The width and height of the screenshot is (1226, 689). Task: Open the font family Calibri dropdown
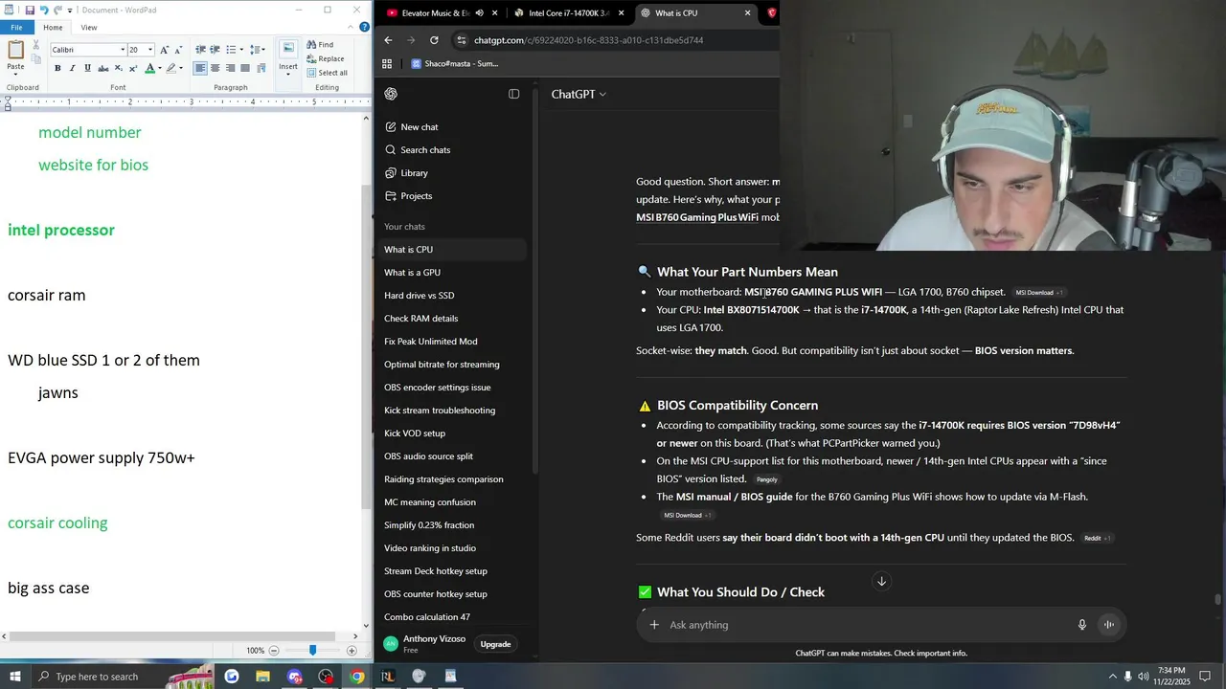[123, 50]
